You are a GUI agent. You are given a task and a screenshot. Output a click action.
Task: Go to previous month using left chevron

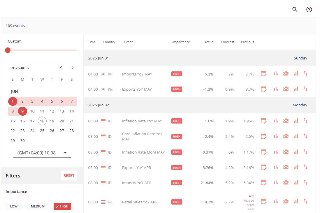point(61,68)
